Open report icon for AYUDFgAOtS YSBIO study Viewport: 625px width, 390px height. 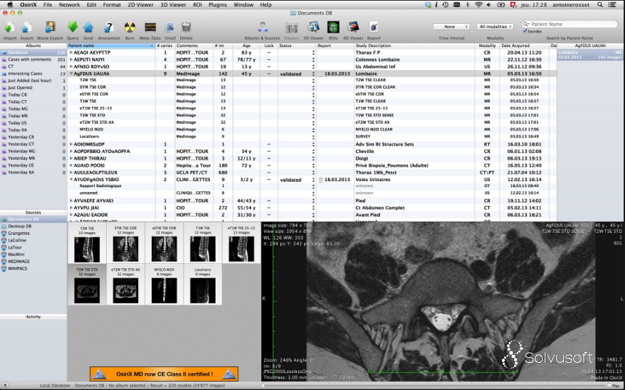click(x=320, y=180)
